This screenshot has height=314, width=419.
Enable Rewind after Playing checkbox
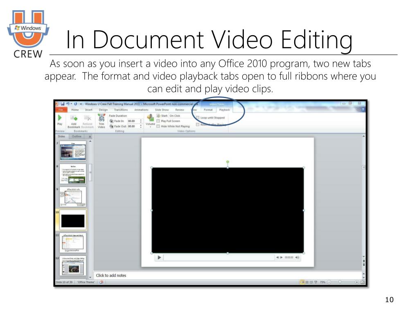click(x=198, y=124)
